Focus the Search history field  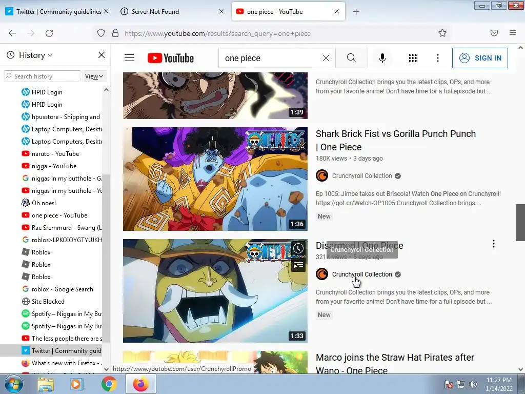point(43,76)
